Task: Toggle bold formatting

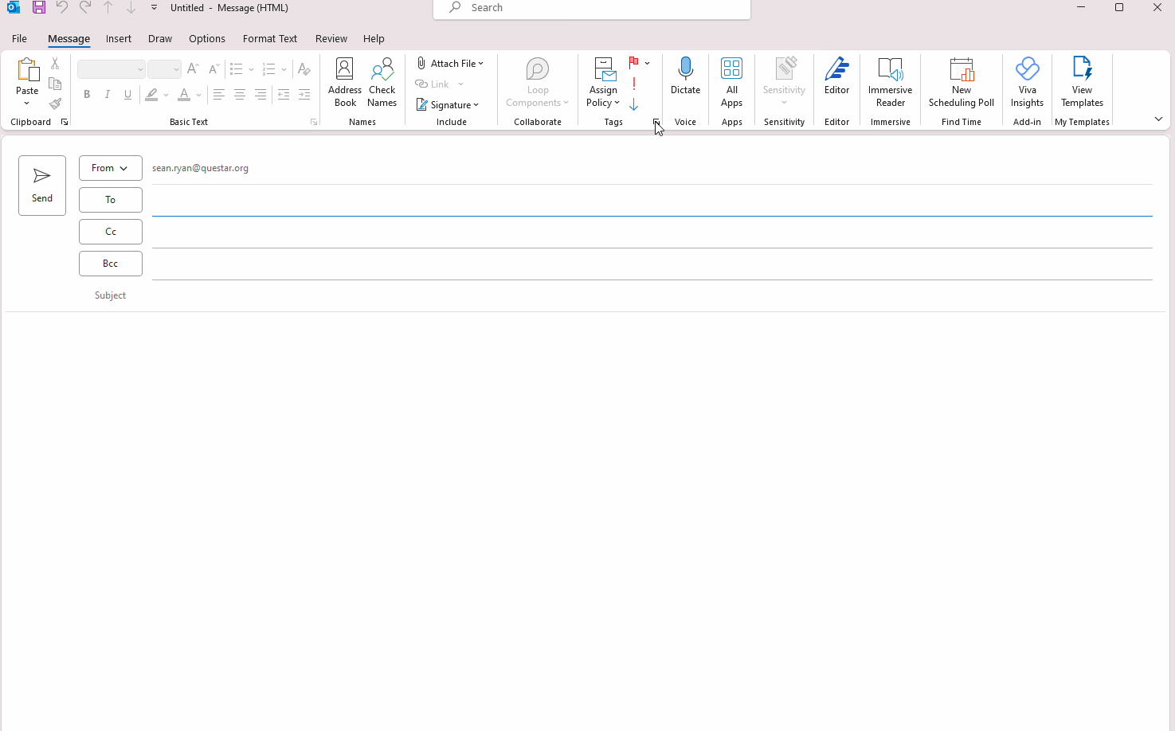Action: point(87,94)
